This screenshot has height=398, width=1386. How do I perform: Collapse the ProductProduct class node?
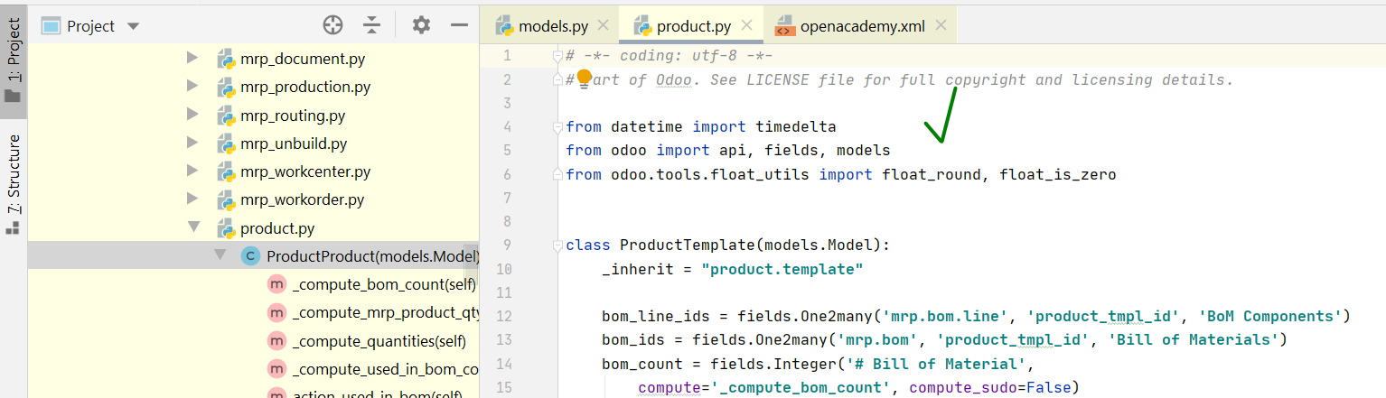(x=220, y=256)
